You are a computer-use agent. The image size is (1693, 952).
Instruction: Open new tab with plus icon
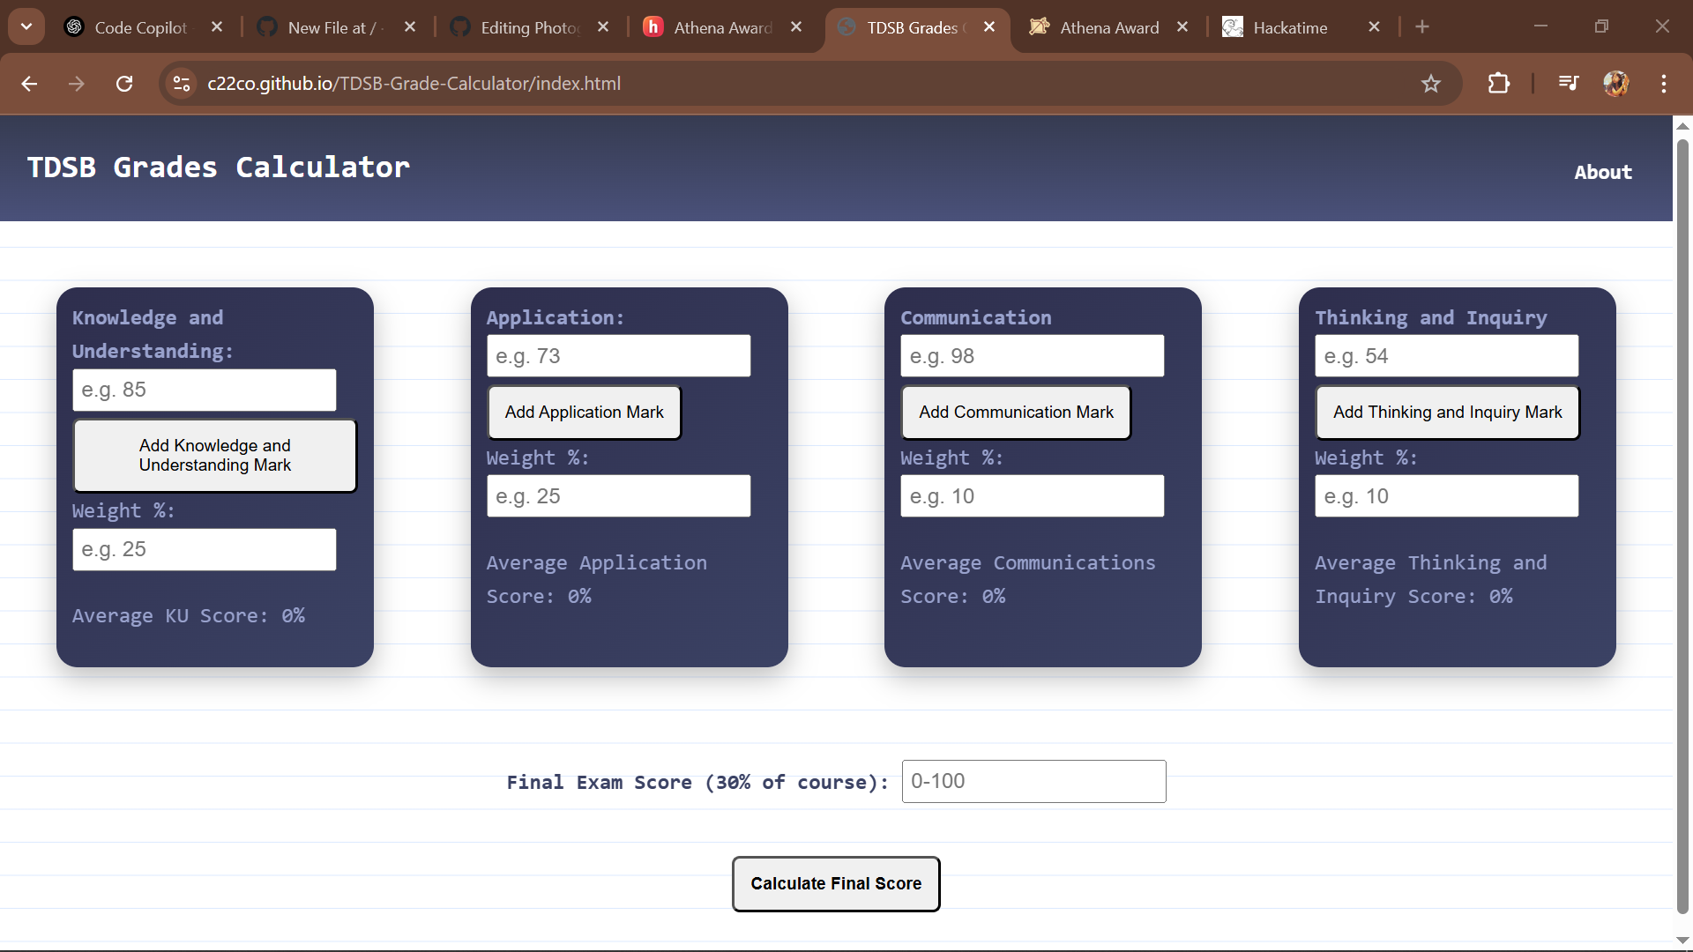[1422, 27]
